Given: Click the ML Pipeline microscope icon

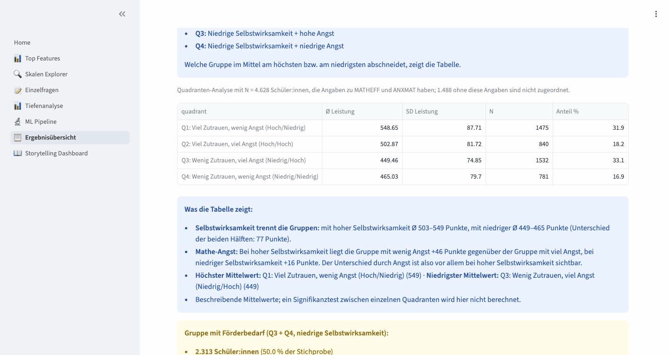Looking at the screenshot, I should 18,122.
